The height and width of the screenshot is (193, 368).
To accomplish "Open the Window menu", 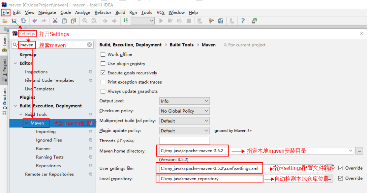I will coord(176,13).
